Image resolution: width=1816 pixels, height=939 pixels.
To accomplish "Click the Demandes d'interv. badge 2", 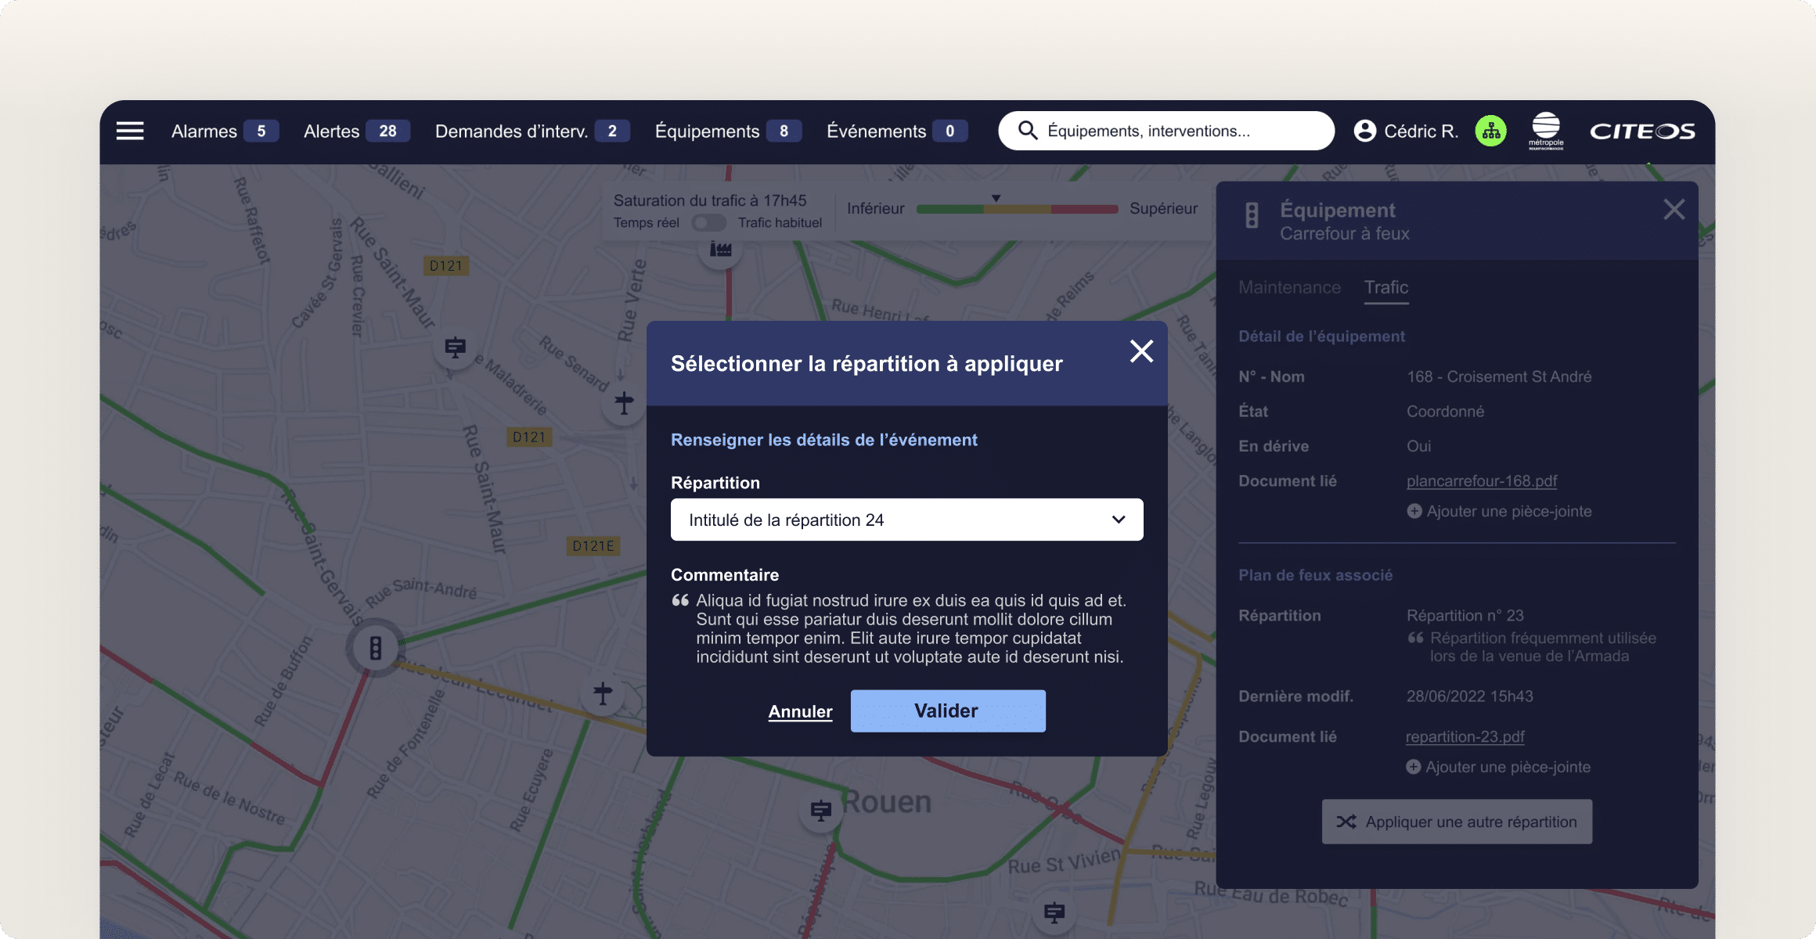I will pyautogui.click(x=612, y=131).
